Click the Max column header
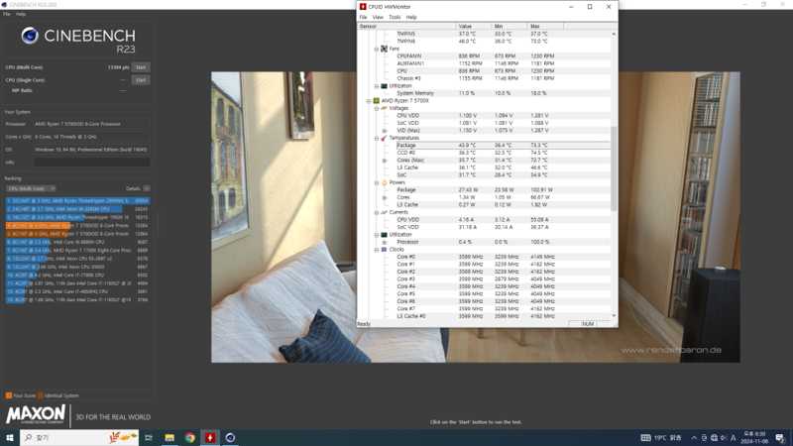The height and width of the screenshot is (446, 793). (545, 26)
